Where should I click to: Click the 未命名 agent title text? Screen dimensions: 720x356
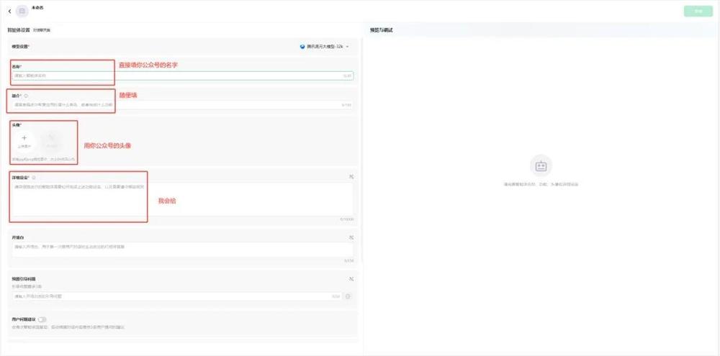[x=37, y=8]
